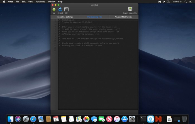Select the Provisioning File tab

click(94, 17)
